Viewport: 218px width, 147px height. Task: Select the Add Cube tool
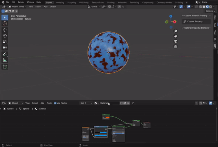5,67
